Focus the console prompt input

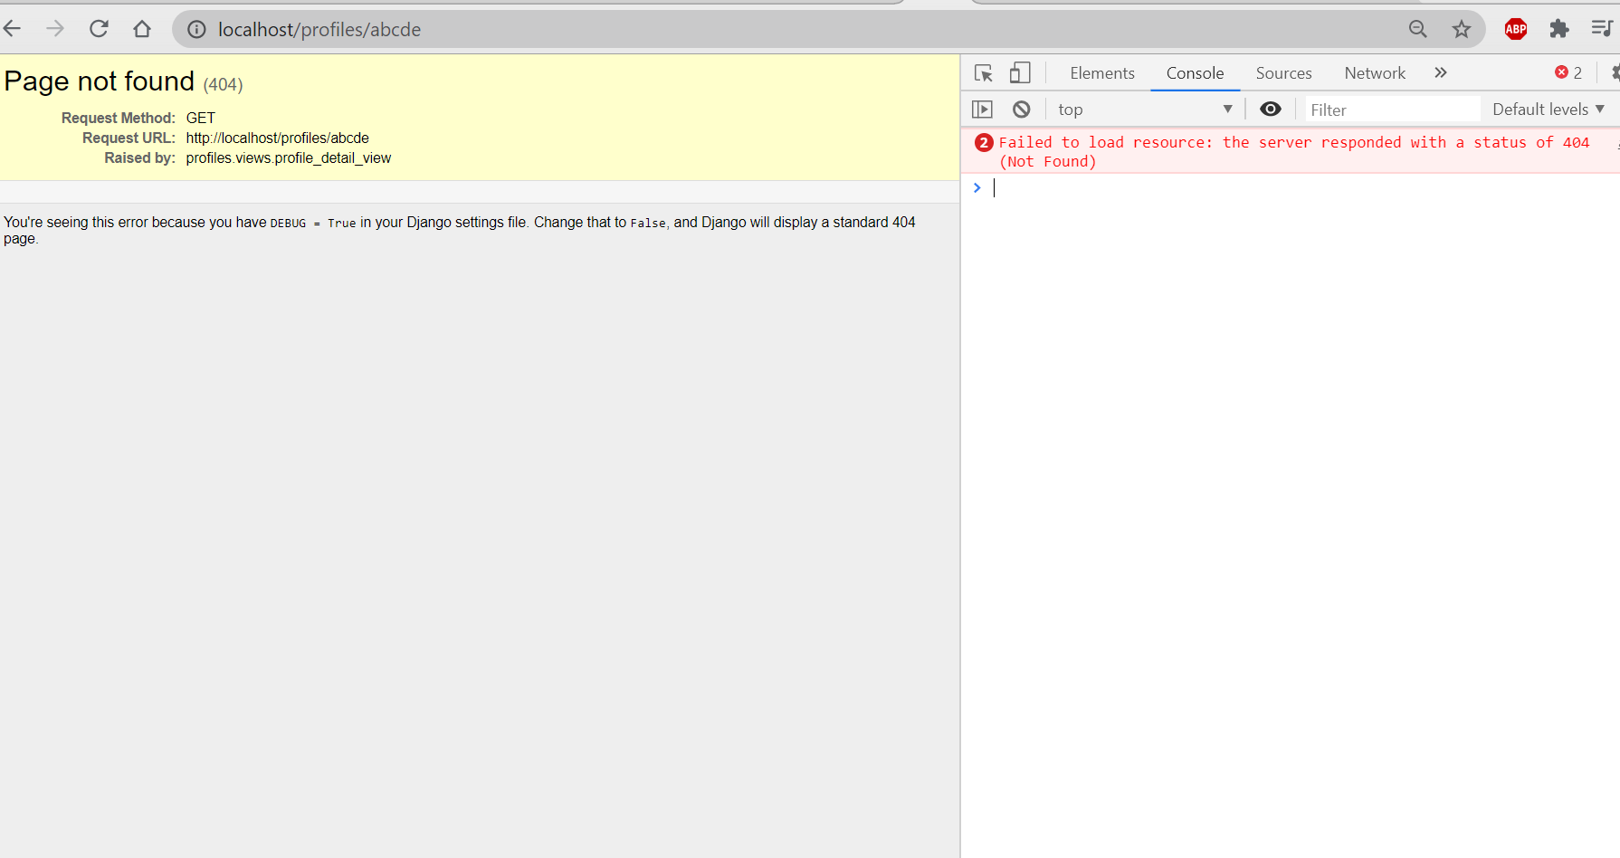pos(1303,187)
